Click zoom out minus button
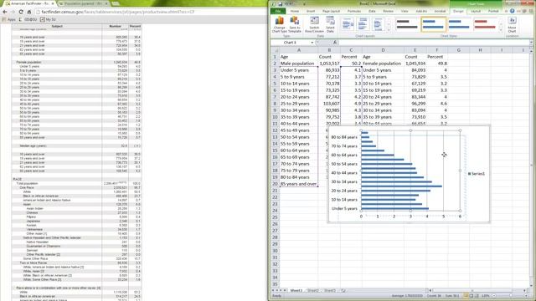The width and height of the screenshot is (536, 301). click(x=493, y=295)
